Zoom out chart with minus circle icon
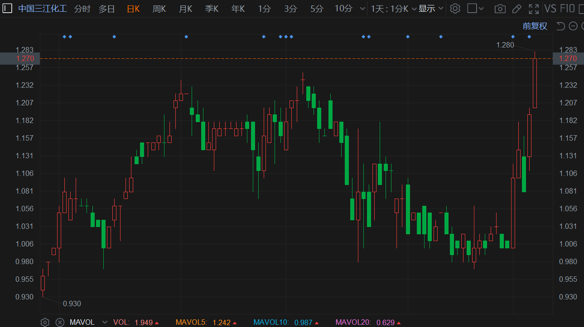 tap(573, 26)
